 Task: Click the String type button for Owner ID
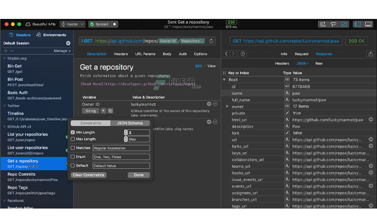click(x=91, y=111)
